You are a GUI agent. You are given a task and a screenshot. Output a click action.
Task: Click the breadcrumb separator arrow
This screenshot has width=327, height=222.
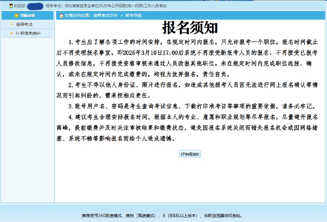pos(121,15)
